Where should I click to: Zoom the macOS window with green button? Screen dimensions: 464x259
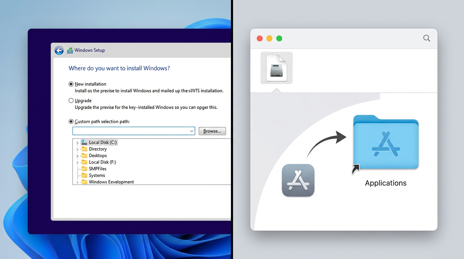click(x=279, y=38)
